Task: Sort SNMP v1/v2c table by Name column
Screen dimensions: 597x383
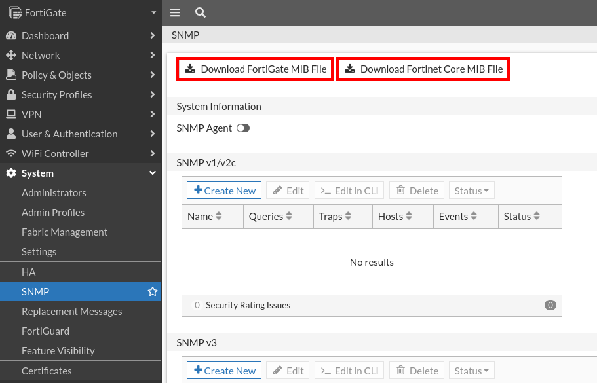Action: point(219,217)
